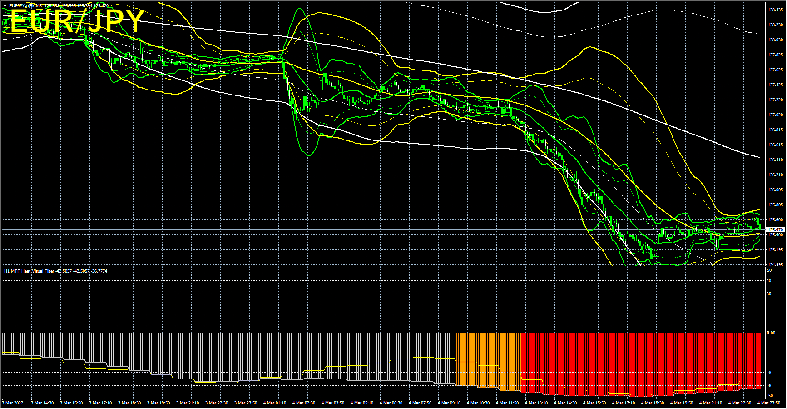
Task: Click the 4 Mar 23:50 time label
Action: pos(769,403)
